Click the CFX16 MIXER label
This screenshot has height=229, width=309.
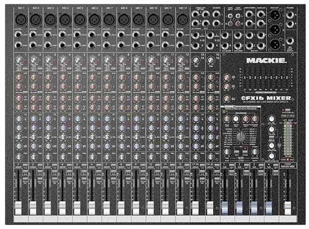(266, 98)
